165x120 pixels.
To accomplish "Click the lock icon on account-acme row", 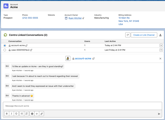I will click(10, 46).
